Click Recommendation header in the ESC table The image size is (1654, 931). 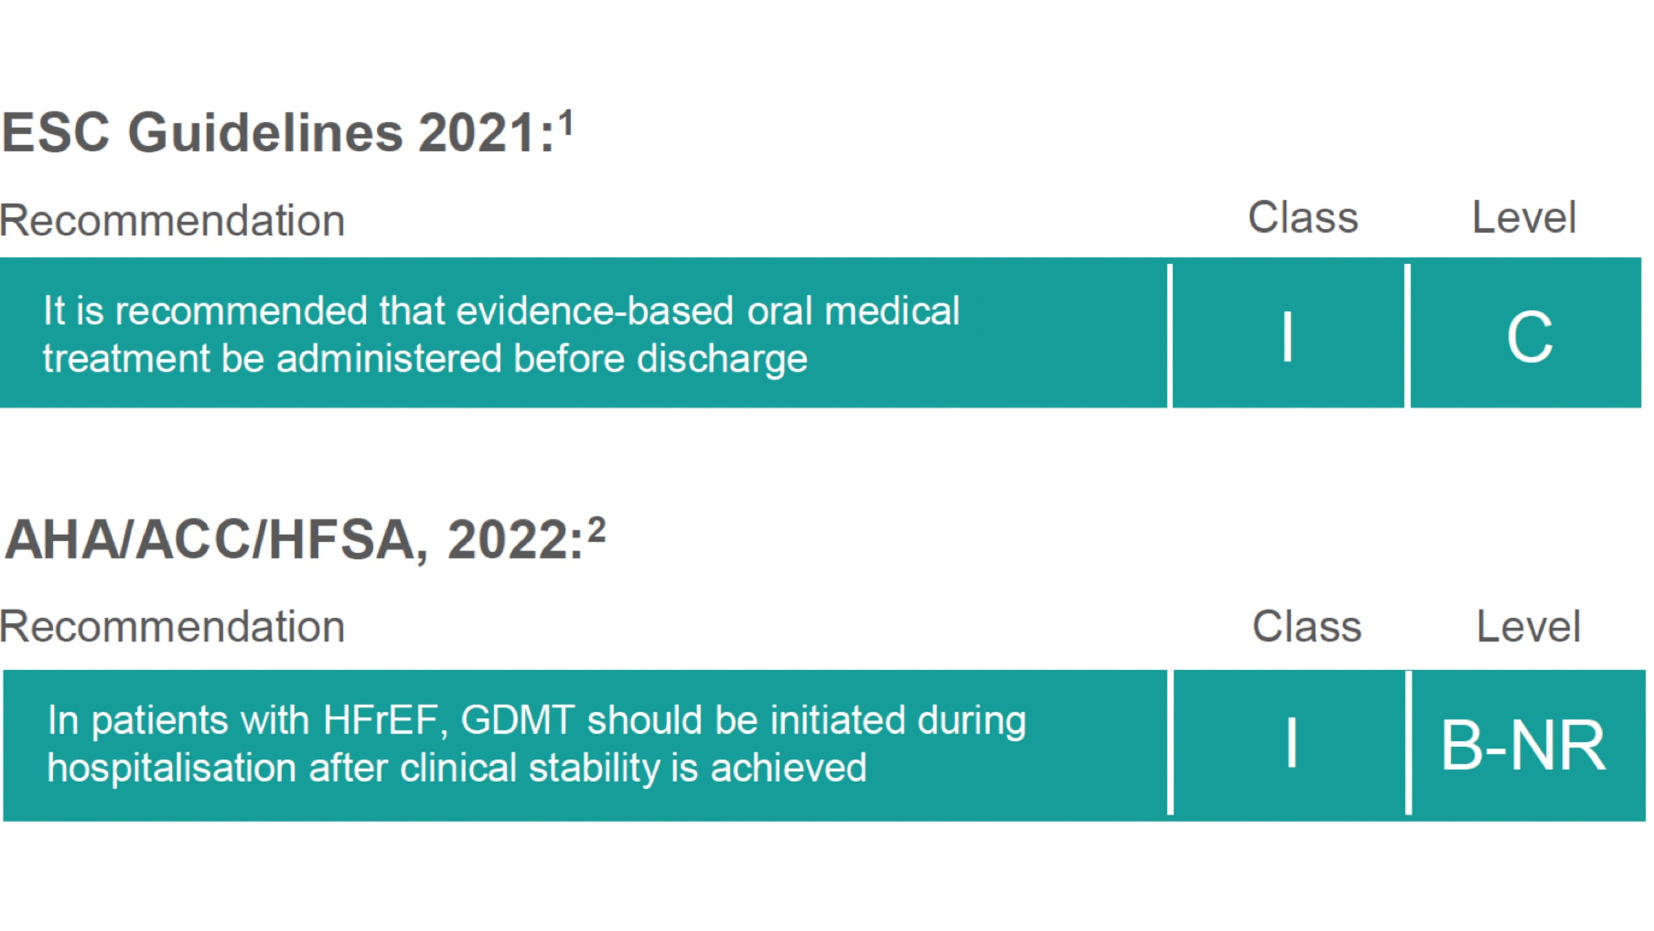[172, 220]
